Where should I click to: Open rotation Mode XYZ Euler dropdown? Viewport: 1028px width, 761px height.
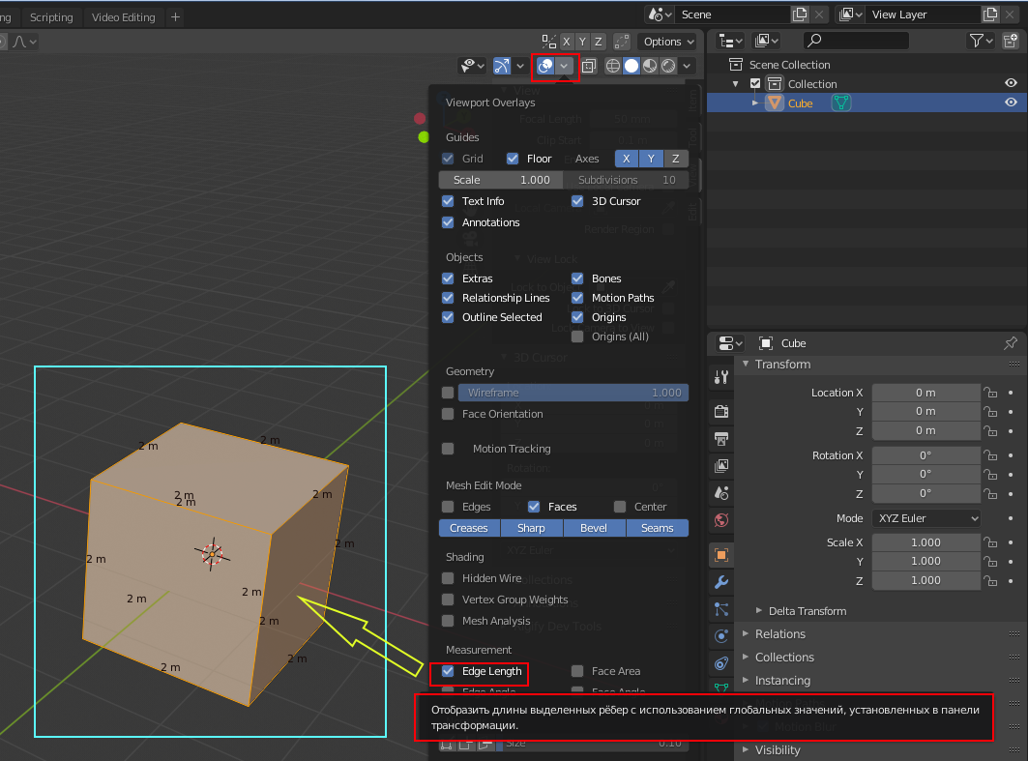[x=926, y=518]
